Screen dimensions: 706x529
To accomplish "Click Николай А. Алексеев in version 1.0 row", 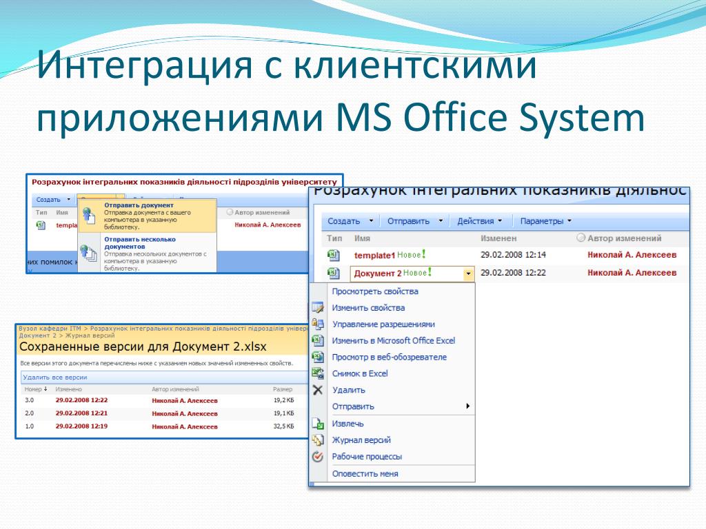I will pos(185,426).
